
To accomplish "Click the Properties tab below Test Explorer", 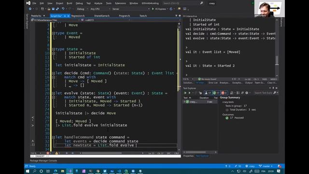I will (x=188, y=156).
